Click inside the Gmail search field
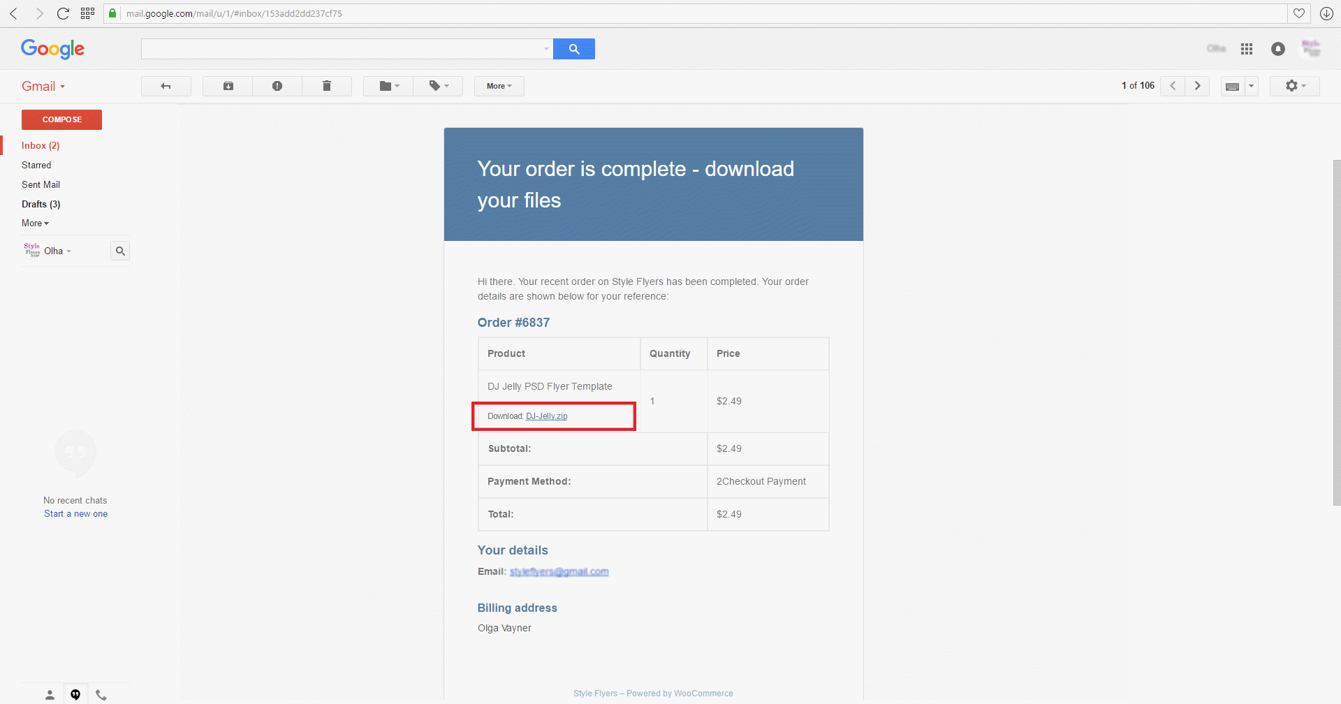The height and width of the screenshot is (704, 1341). (x=342, y=49)
